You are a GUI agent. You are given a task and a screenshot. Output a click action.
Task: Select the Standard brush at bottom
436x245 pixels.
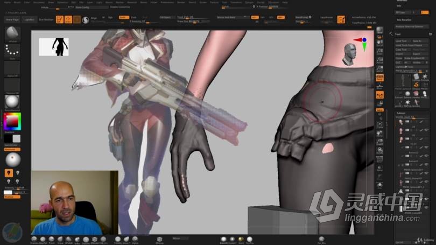pyautogui.click(x=34, y=239)
